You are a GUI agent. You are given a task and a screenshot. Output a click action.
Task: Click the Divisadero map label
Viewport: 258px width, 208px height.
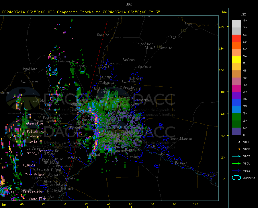click(x=140, y=100)
